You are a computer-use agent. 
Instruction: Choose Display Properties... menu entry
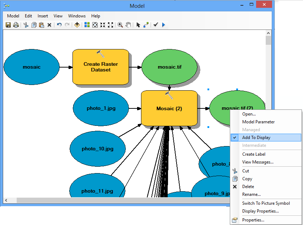(260, 211)
